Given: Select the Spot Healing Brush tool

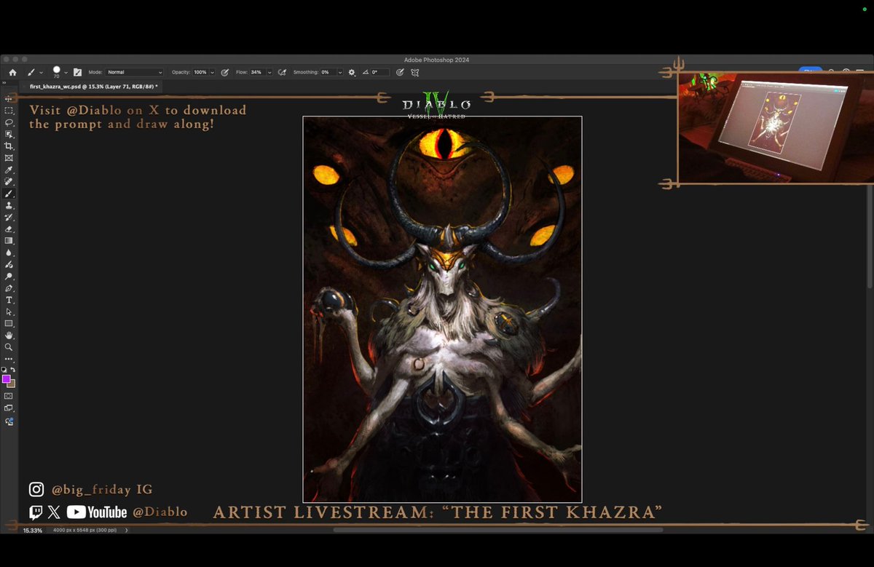Looking at the screenshot, I should coord(9,181).
